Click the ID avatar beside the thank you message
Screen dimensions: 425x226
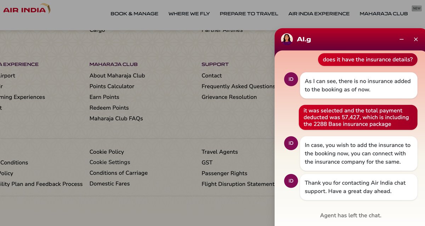(x=291, y=181)
